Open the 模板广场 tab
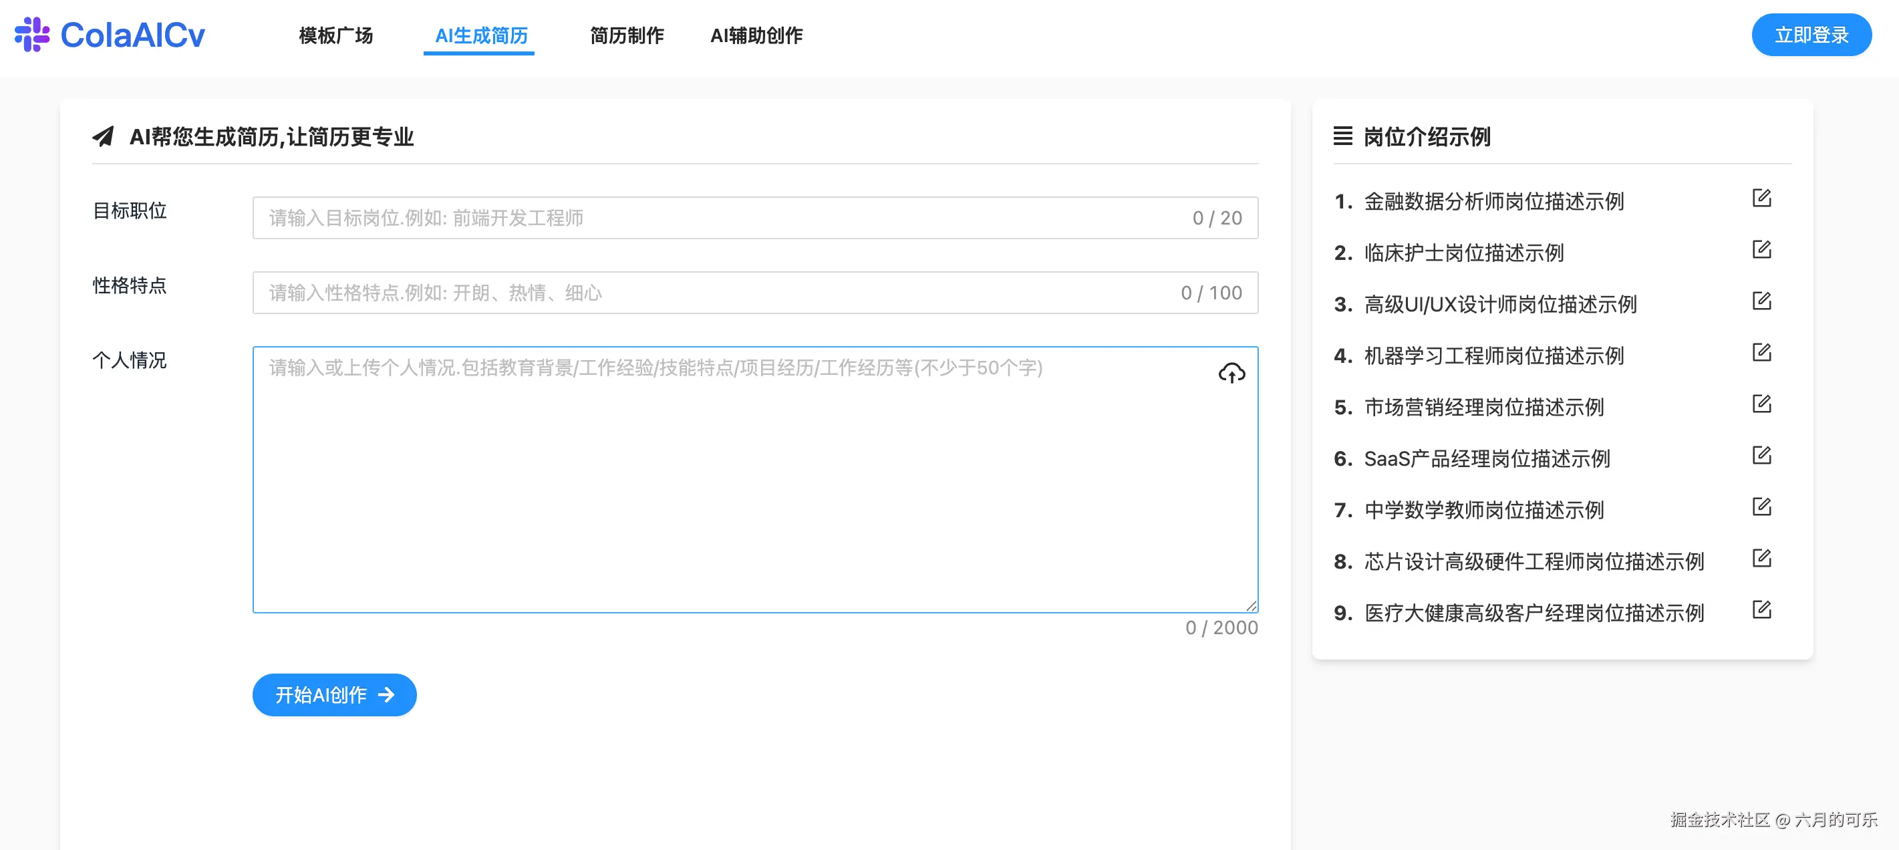1899x850 pixels. [335, 35]
